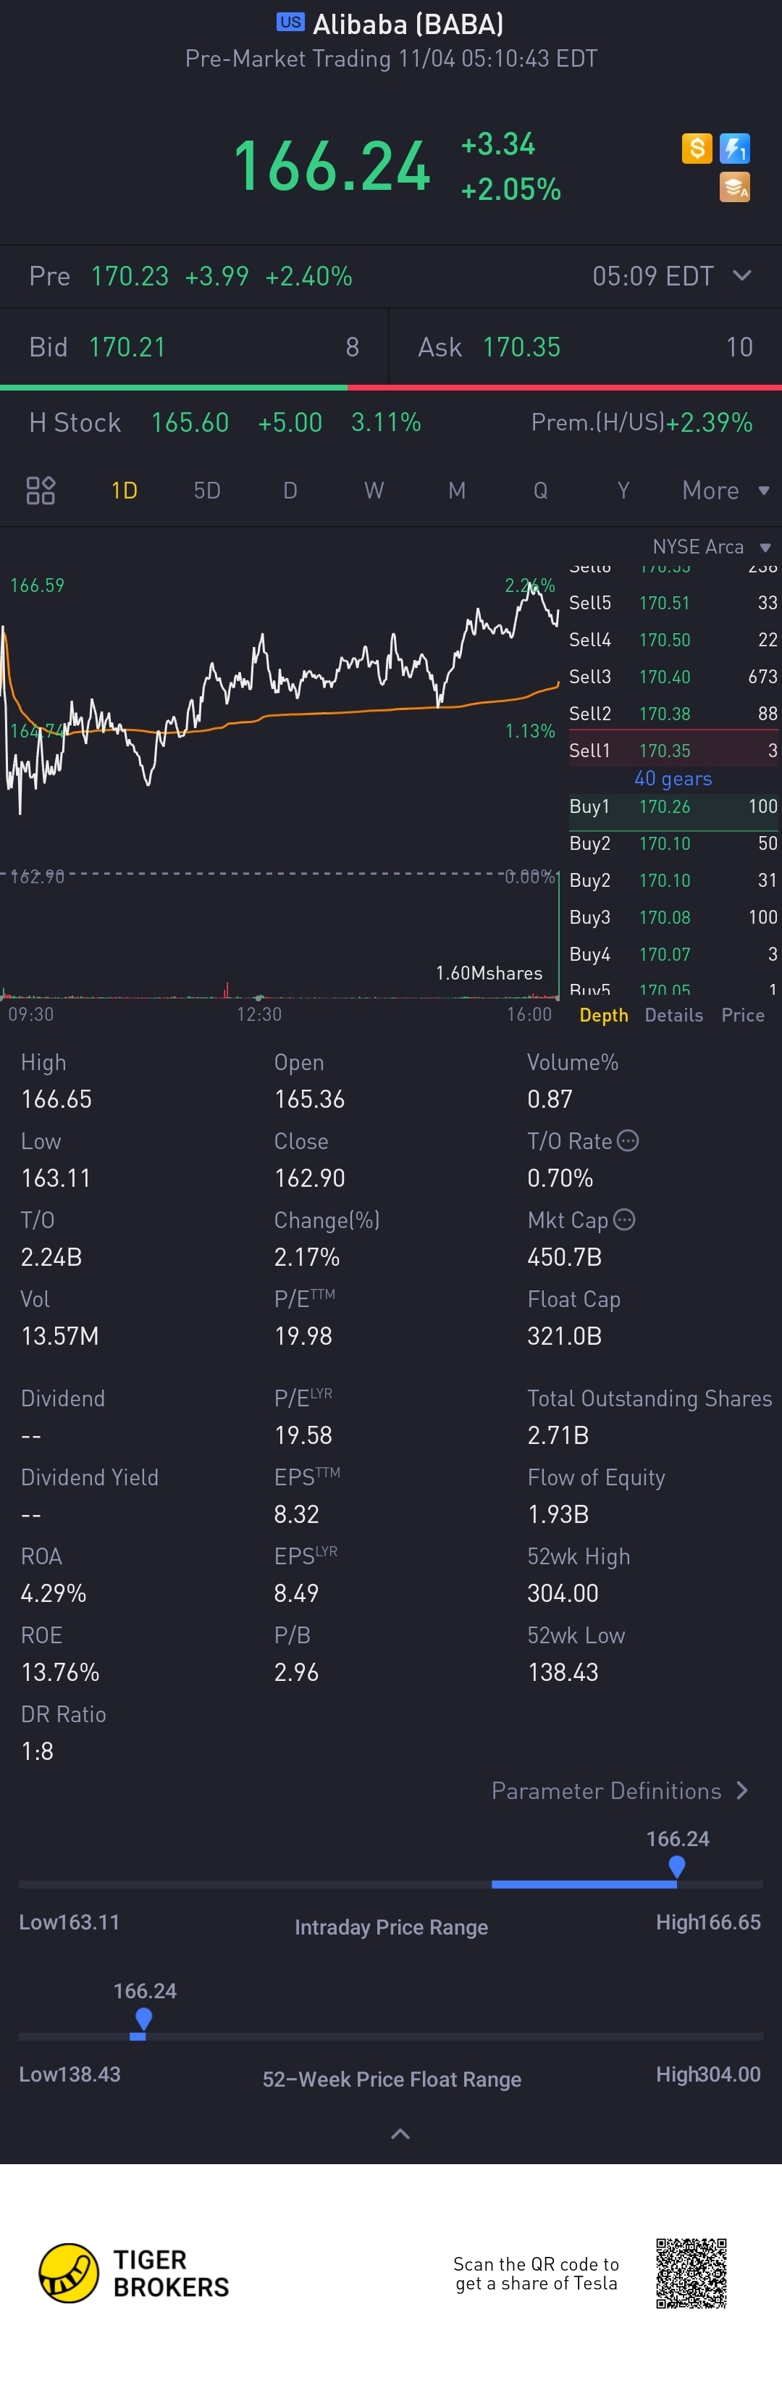Switch chart to 5D timeframe

point(207,491)
